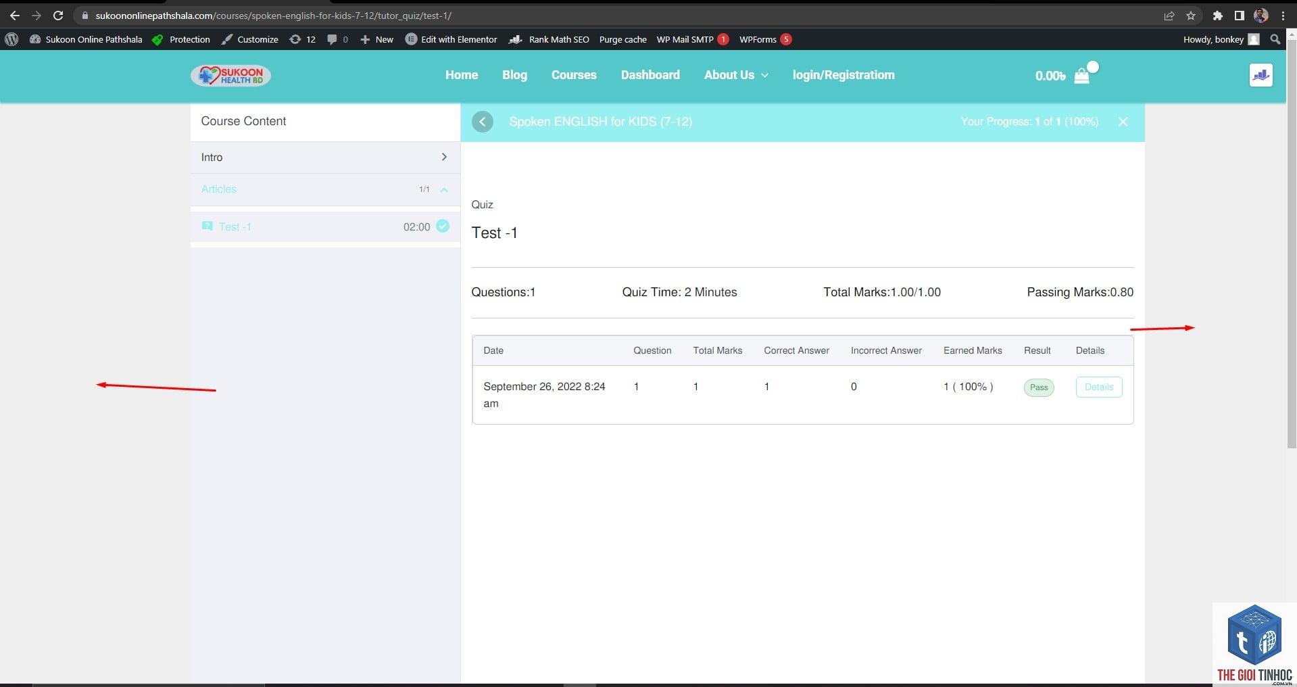Click the quiz icon beside Test -1
1297x687 pixels.
click(207, 226)
